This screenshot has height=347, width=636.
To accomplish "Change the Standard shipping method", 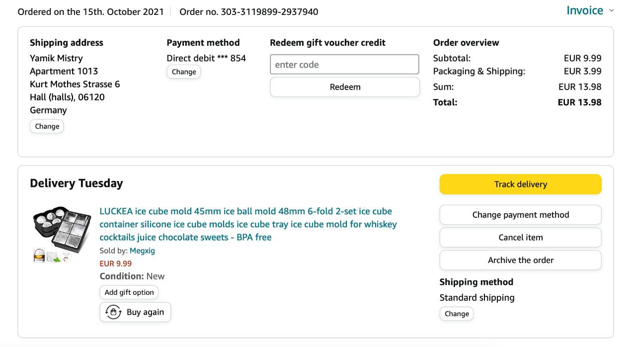I will point(457,314).
